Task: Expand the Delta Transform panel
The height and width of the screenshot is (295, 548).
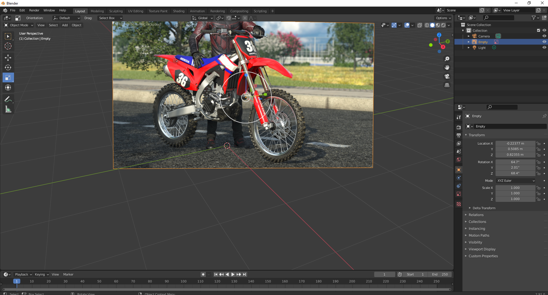Action: 484,208
